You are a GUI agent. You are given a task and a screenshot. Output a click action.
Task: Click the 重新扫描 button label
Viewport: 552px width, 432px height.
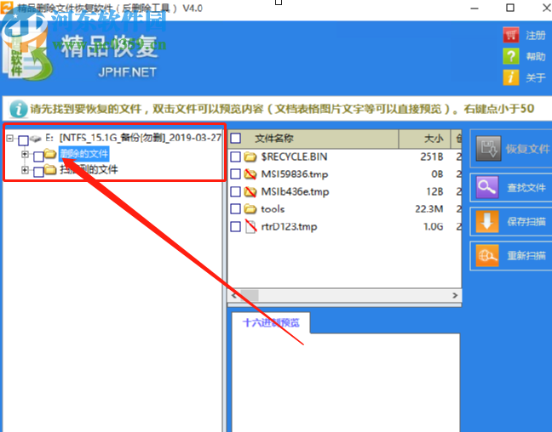526,256
